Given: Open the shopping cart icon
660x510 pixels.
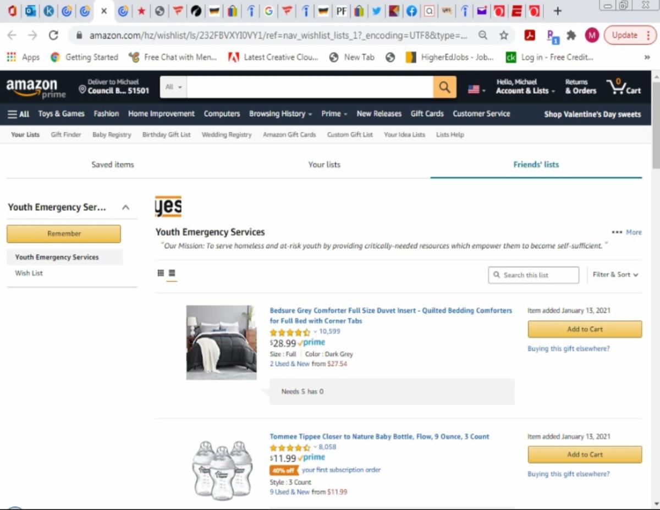Looking at the screenshot, I should (x=623, y=87).
